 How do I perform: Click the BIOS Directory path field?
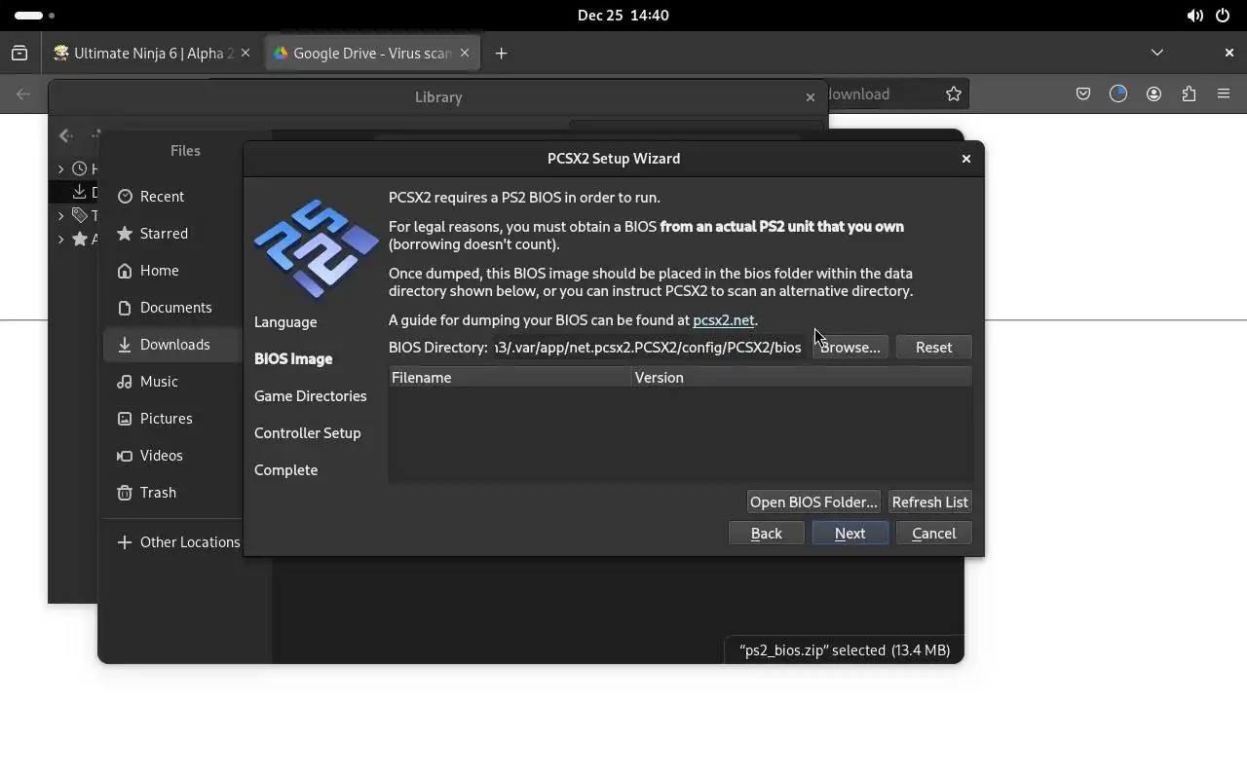click(x=648, y=348)
